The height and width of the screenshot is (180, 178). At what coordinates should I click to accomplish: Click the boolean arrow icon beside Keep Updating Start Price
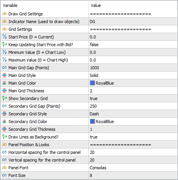point(4,45)
